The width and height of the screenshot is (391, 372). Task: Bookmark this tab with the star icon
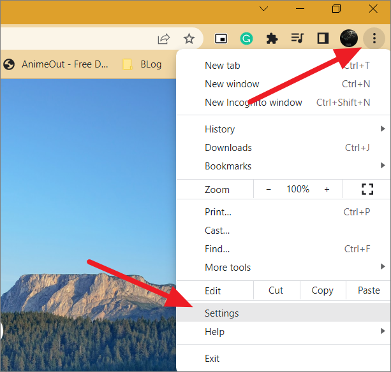click(x=189, y=39)
